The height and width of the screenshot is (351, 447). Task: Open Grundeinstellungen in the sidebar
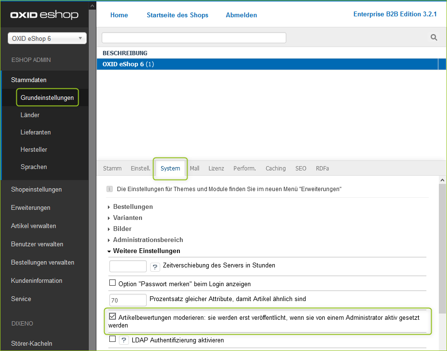click(x=47, y=97)
